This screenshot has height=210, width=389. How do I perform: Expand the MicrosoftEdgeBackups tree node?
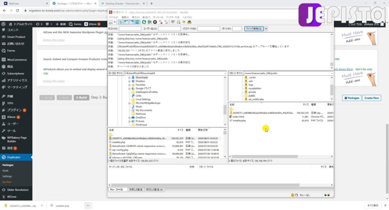pos(129,103)
